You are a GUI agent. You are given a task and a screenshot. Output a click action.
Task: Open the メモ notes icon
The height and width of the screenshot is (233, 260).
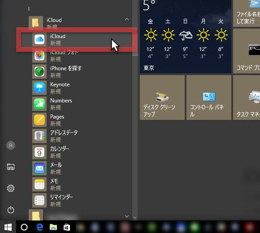coord(39,184)
